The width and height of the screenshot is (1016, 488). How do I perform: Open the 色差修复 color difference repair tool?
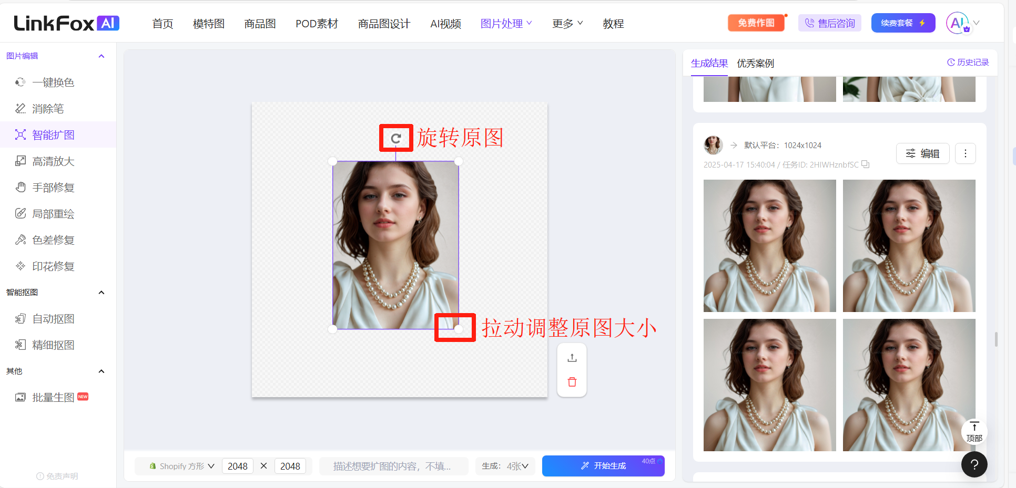[x=53, y=240]
